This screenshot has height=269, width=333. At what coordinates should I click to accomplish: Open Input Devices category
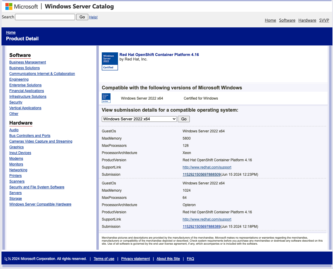(20, 153)
